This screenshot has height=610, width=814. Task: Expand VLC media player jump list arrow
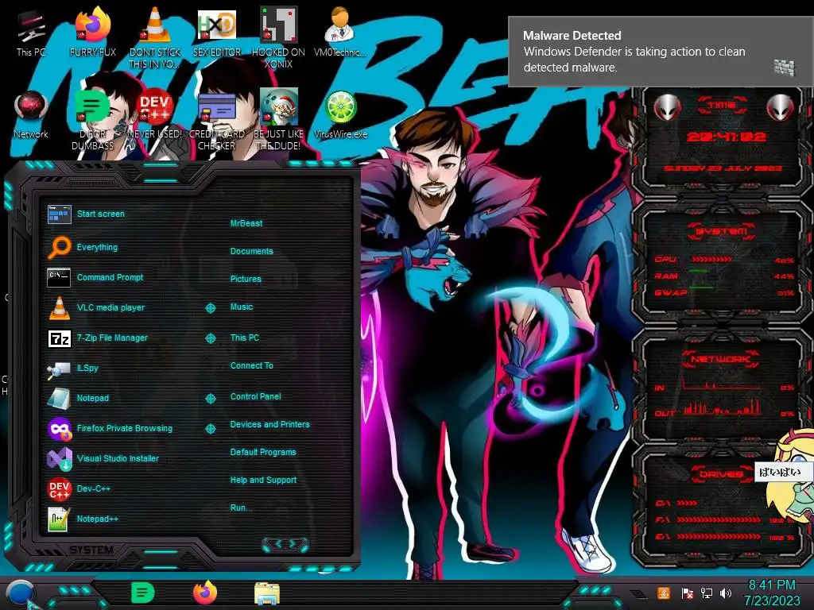210,308
